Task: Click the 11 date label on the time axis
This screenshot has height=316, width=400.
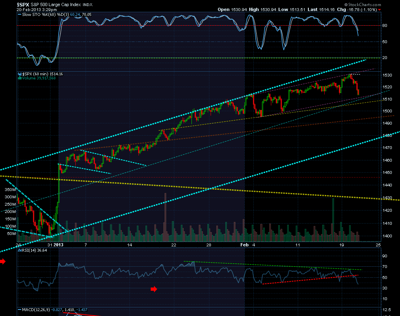Action: (x=298, y=245)
